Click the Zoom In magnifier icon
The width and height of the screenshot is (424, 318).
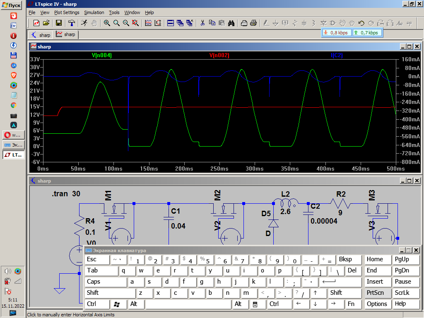pyautogui.click(x=107, y=23)
